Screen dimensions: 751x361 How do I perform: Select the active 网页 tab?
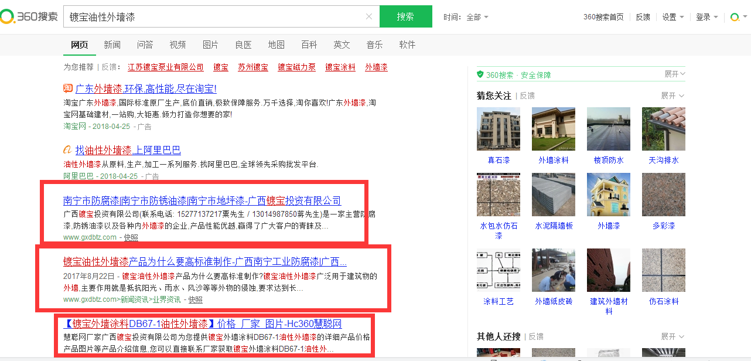(80, 45)
